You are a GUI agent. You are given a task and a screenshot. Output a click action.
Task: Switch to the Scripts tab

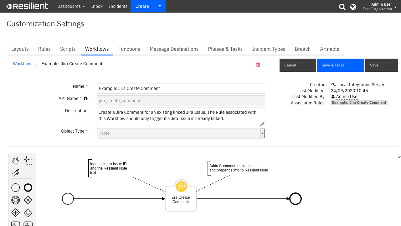(68, 49)
